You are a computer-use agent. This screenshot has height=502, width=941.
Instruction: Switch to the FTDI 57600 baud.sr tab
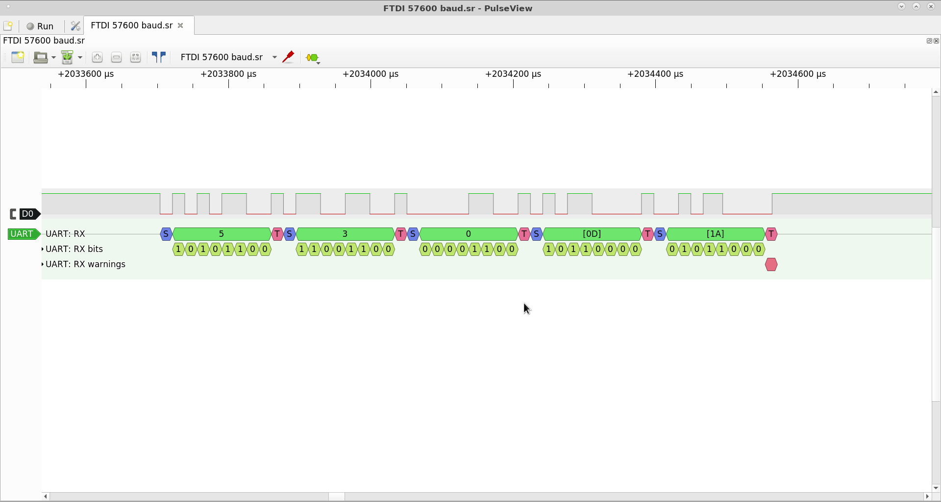click(130, 25)
